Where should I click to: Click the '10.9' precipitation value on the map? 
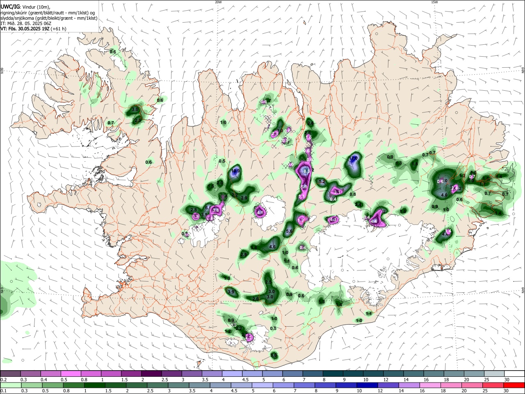(235, 171)
